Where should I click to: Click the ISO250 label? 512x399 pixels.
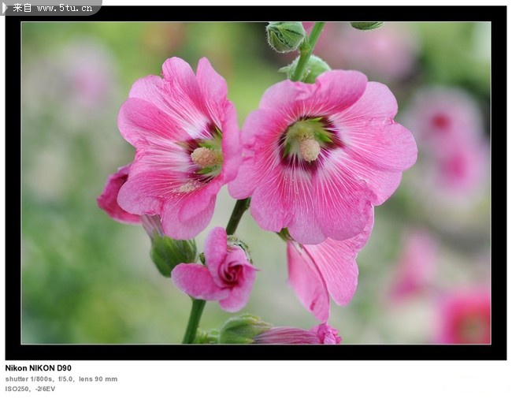(x=17, y=389)
